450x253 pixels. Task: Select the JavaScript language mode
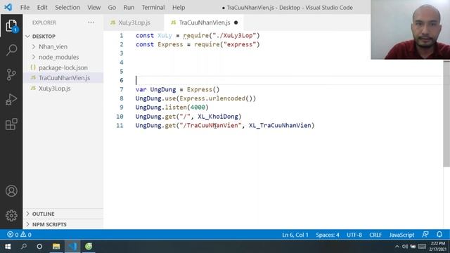(x=401, y=235)
